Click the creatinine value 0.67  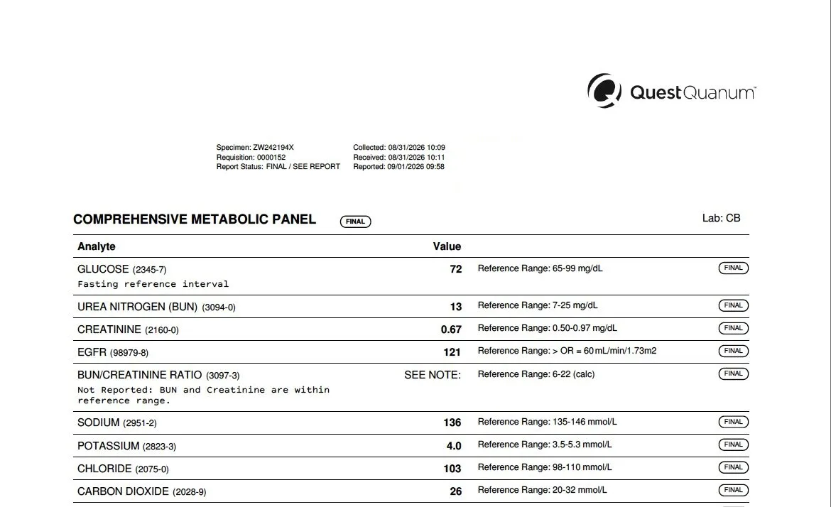[x=451, y=329]
